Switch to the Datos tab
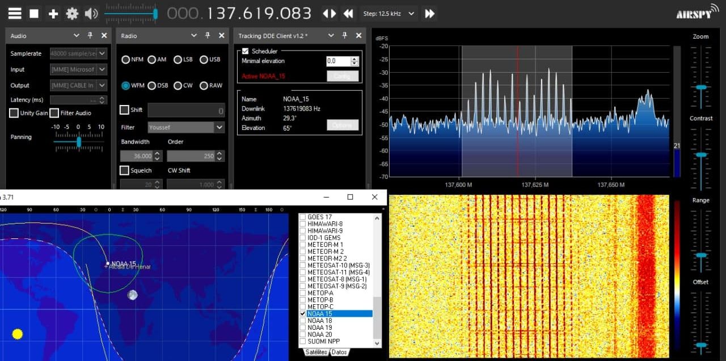The height and width of the screenshot is (361, 726). 339,352
